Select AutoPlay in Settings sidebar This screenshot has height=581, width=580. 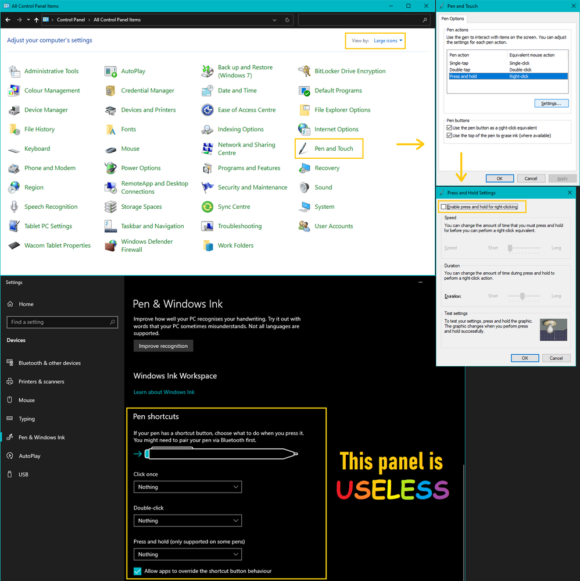[30, 456]
